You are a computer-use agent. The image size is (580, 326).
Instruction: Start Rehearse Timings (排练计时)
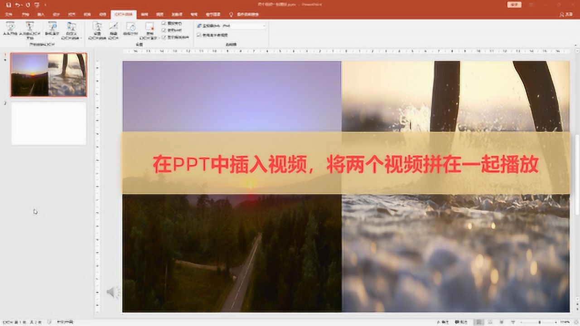[x=130, y=29]
